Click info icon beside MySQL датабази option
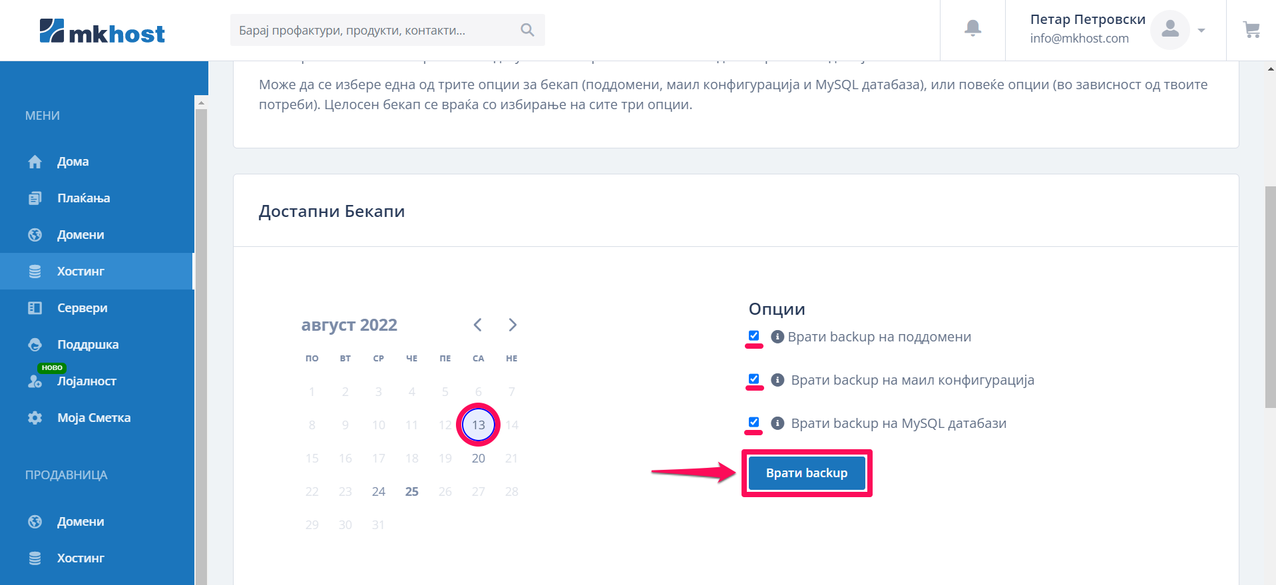This screenshot has height=585, width=1276. [x=777, y=423]
